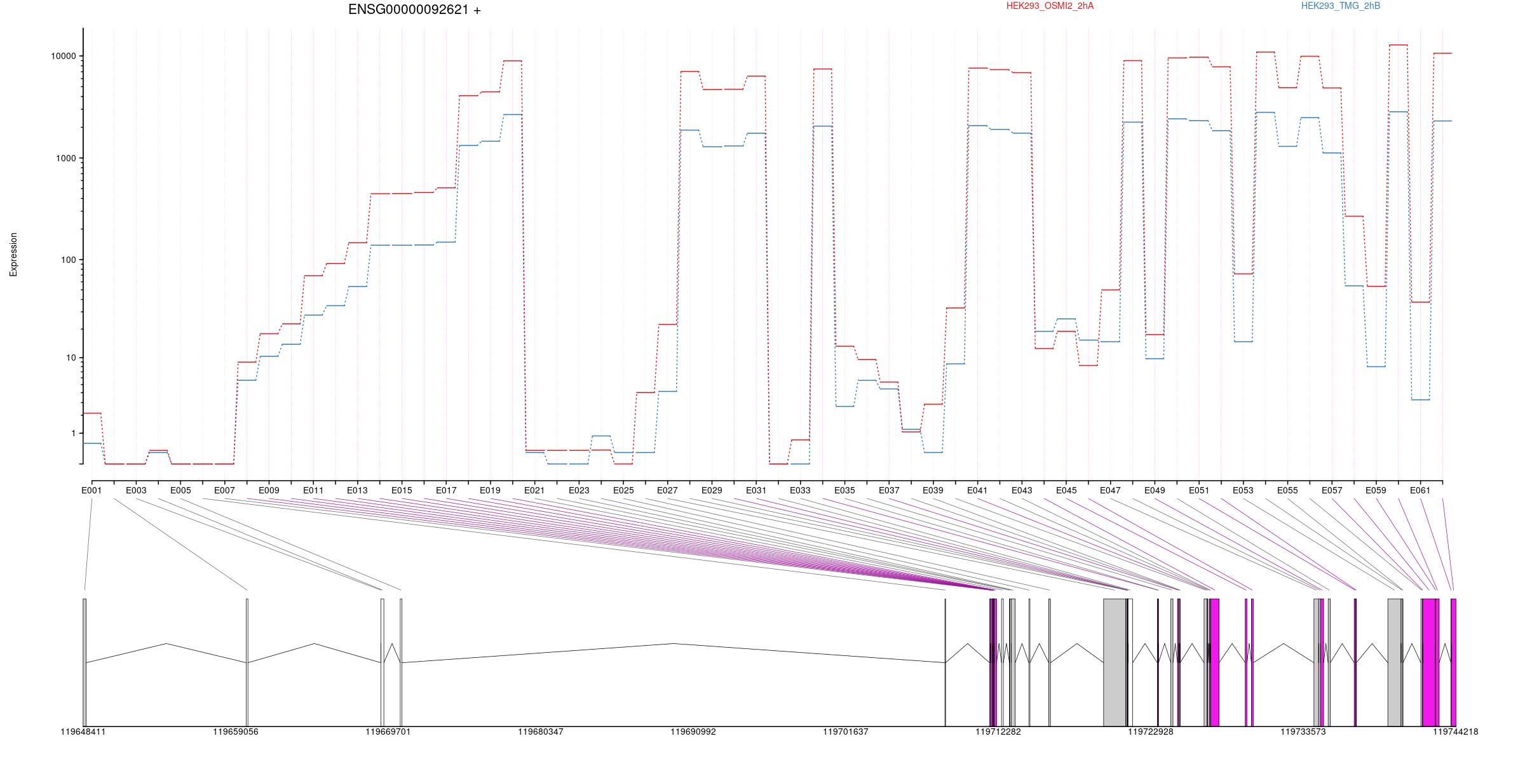This screenshot has height=762, width=1525.
Task: Select exon label E061
Action: pos(1420,491)
